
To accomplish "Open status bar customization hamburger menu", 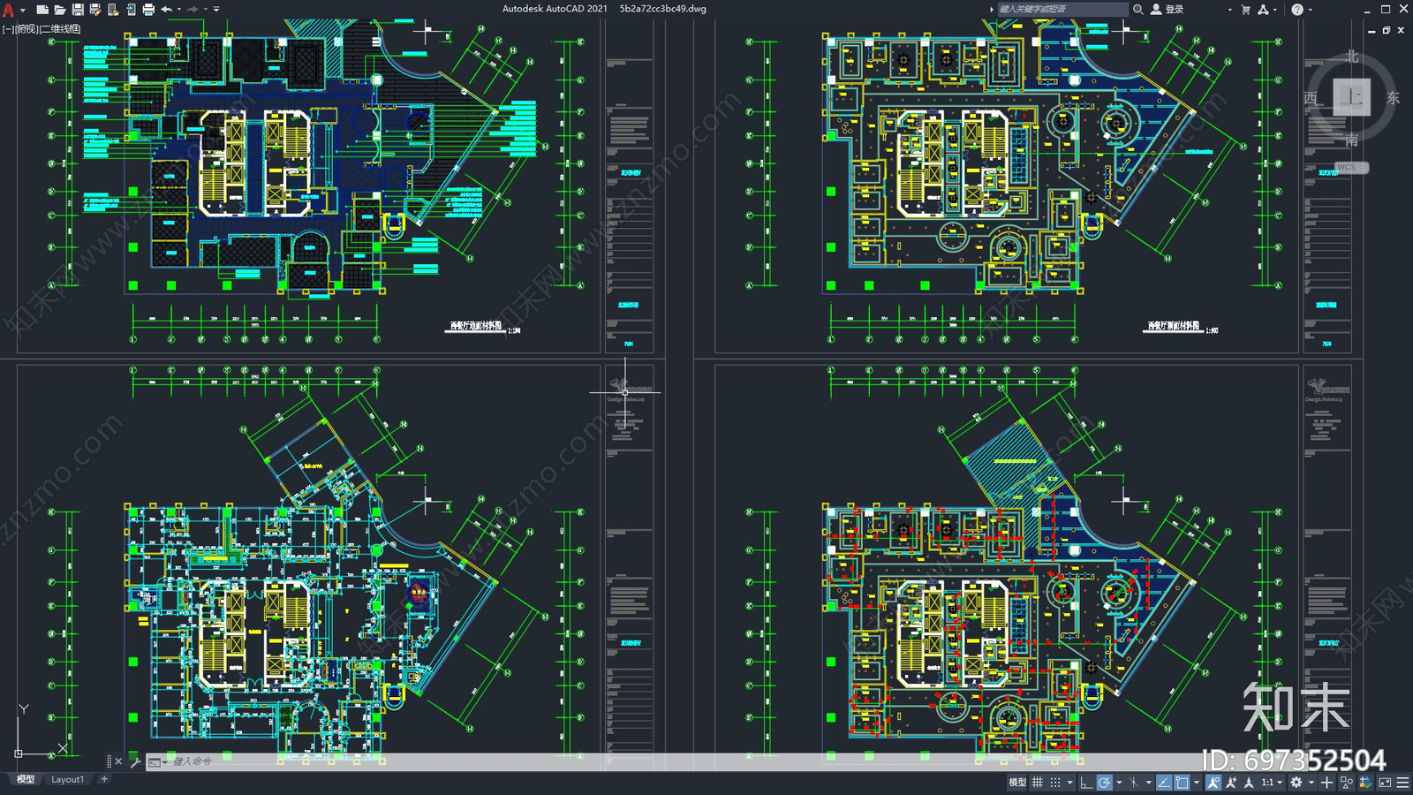I will pyautogui.click(x=1402, y=783).
